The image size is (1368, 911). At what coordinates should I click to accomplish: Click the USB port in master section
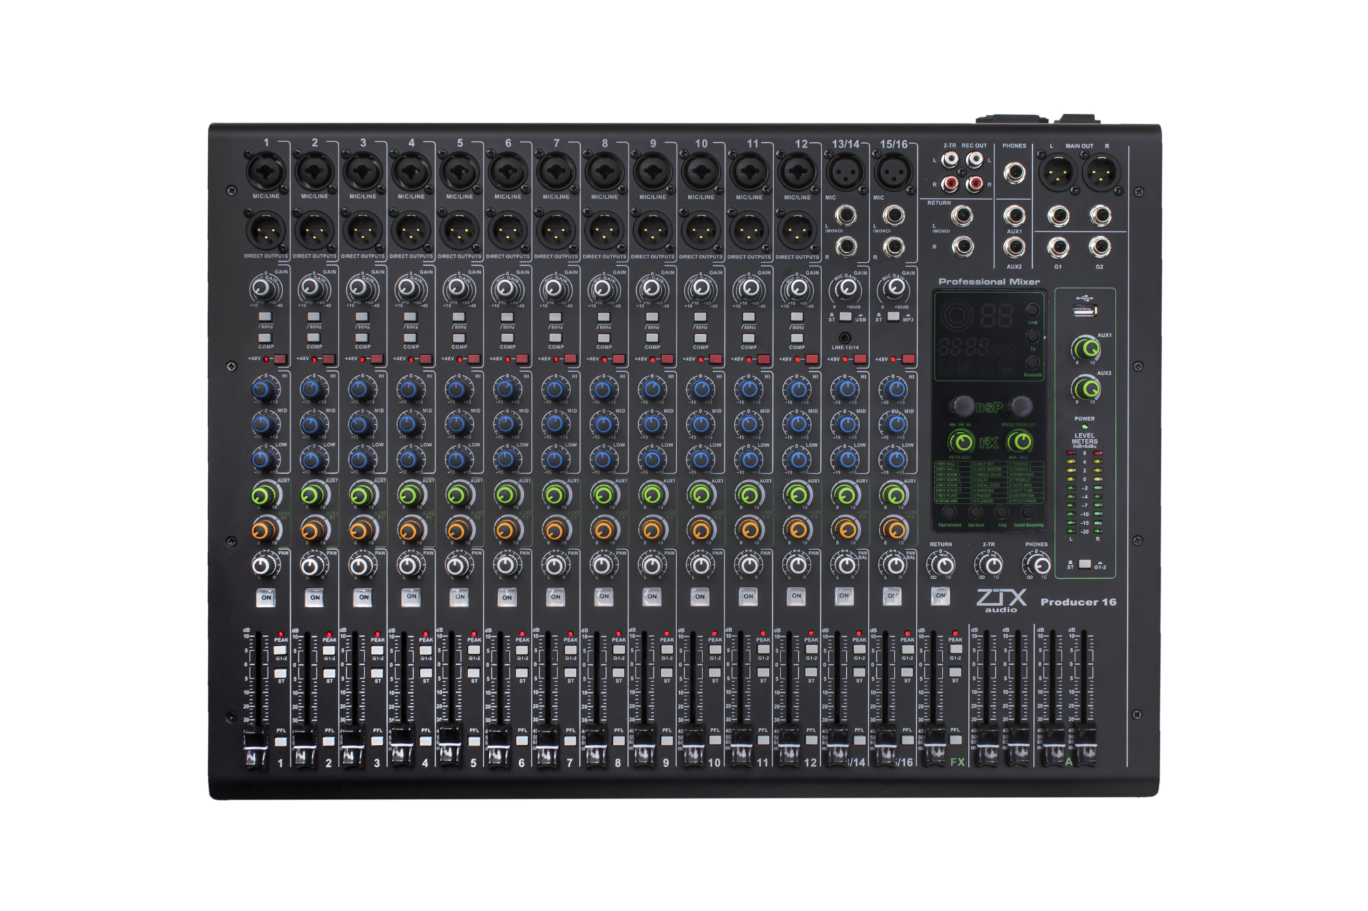point(1084,311)
